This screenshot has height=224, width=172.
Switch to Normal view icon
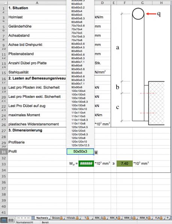point(4,220)
